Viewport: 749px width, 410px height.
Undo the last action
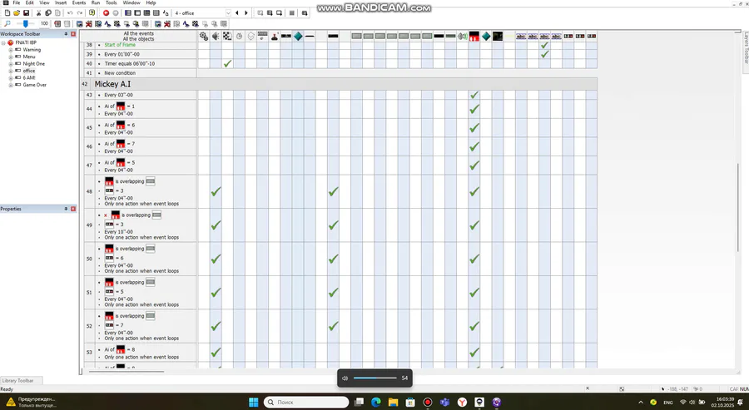(70, 12)
